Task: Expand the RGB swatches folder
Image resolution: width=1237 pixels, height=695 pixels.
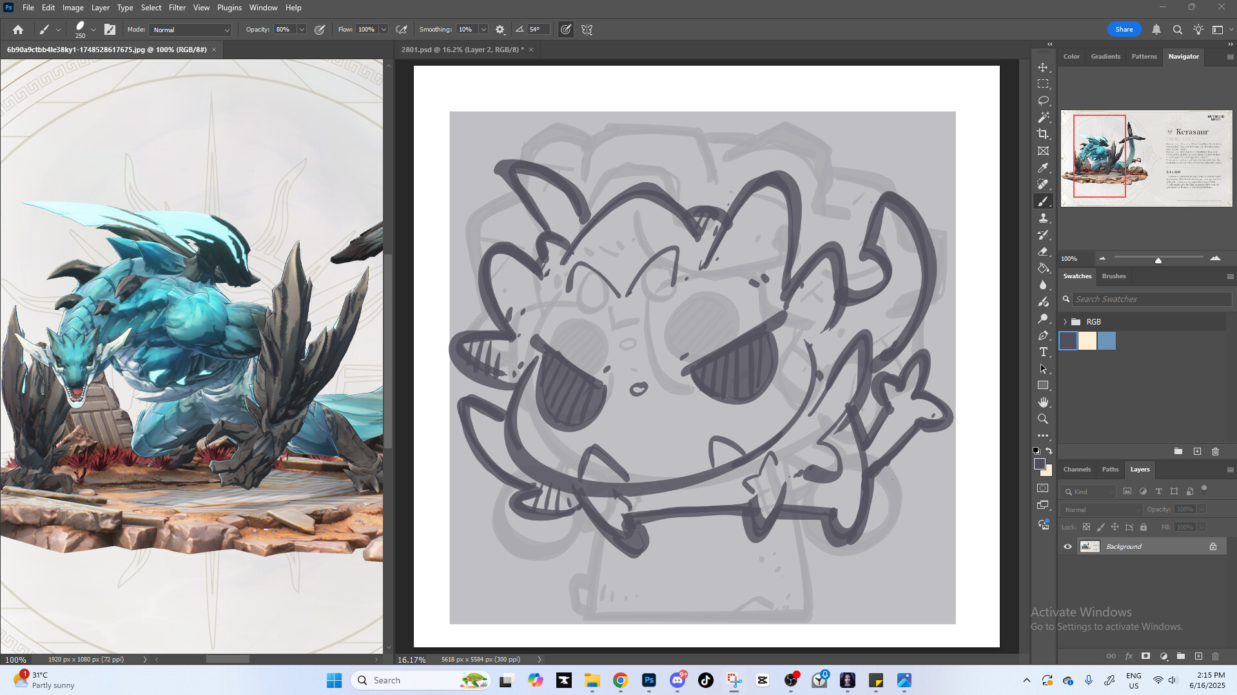Action: (1065, 322)
